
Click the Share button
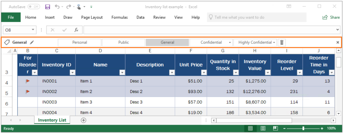[x=331, y=17]
